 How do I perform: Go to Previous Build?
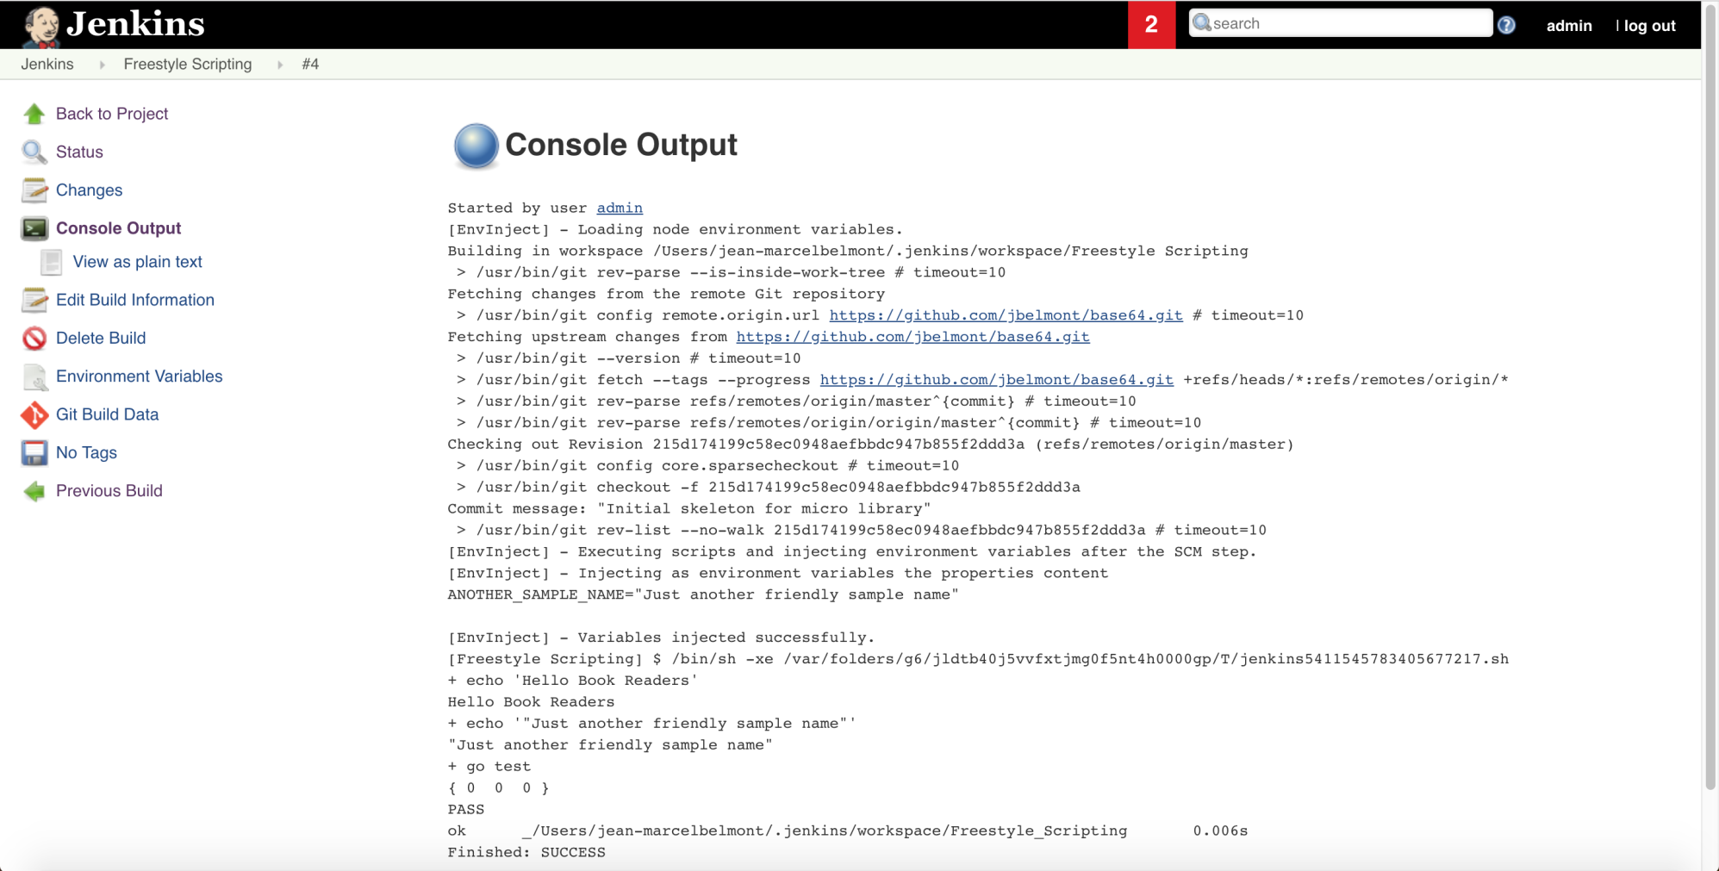109,491
